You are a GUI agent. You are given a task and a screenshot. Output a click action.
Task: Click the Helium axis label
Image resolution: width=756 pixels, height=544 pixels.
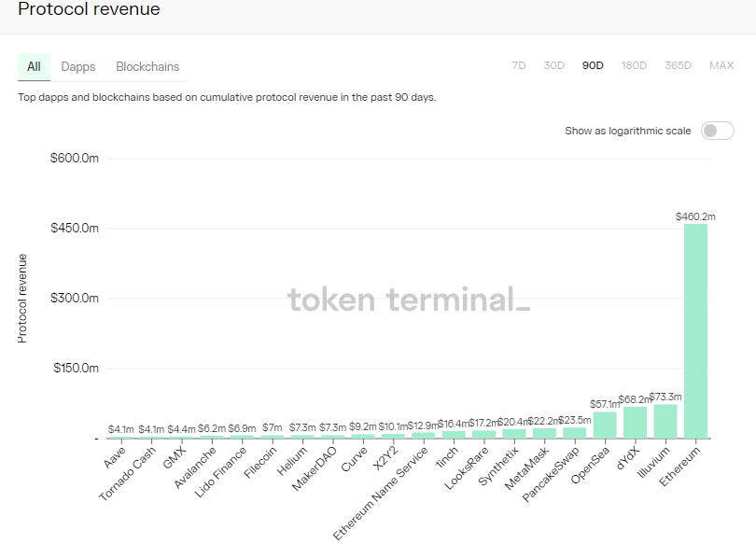coord(292,461)
